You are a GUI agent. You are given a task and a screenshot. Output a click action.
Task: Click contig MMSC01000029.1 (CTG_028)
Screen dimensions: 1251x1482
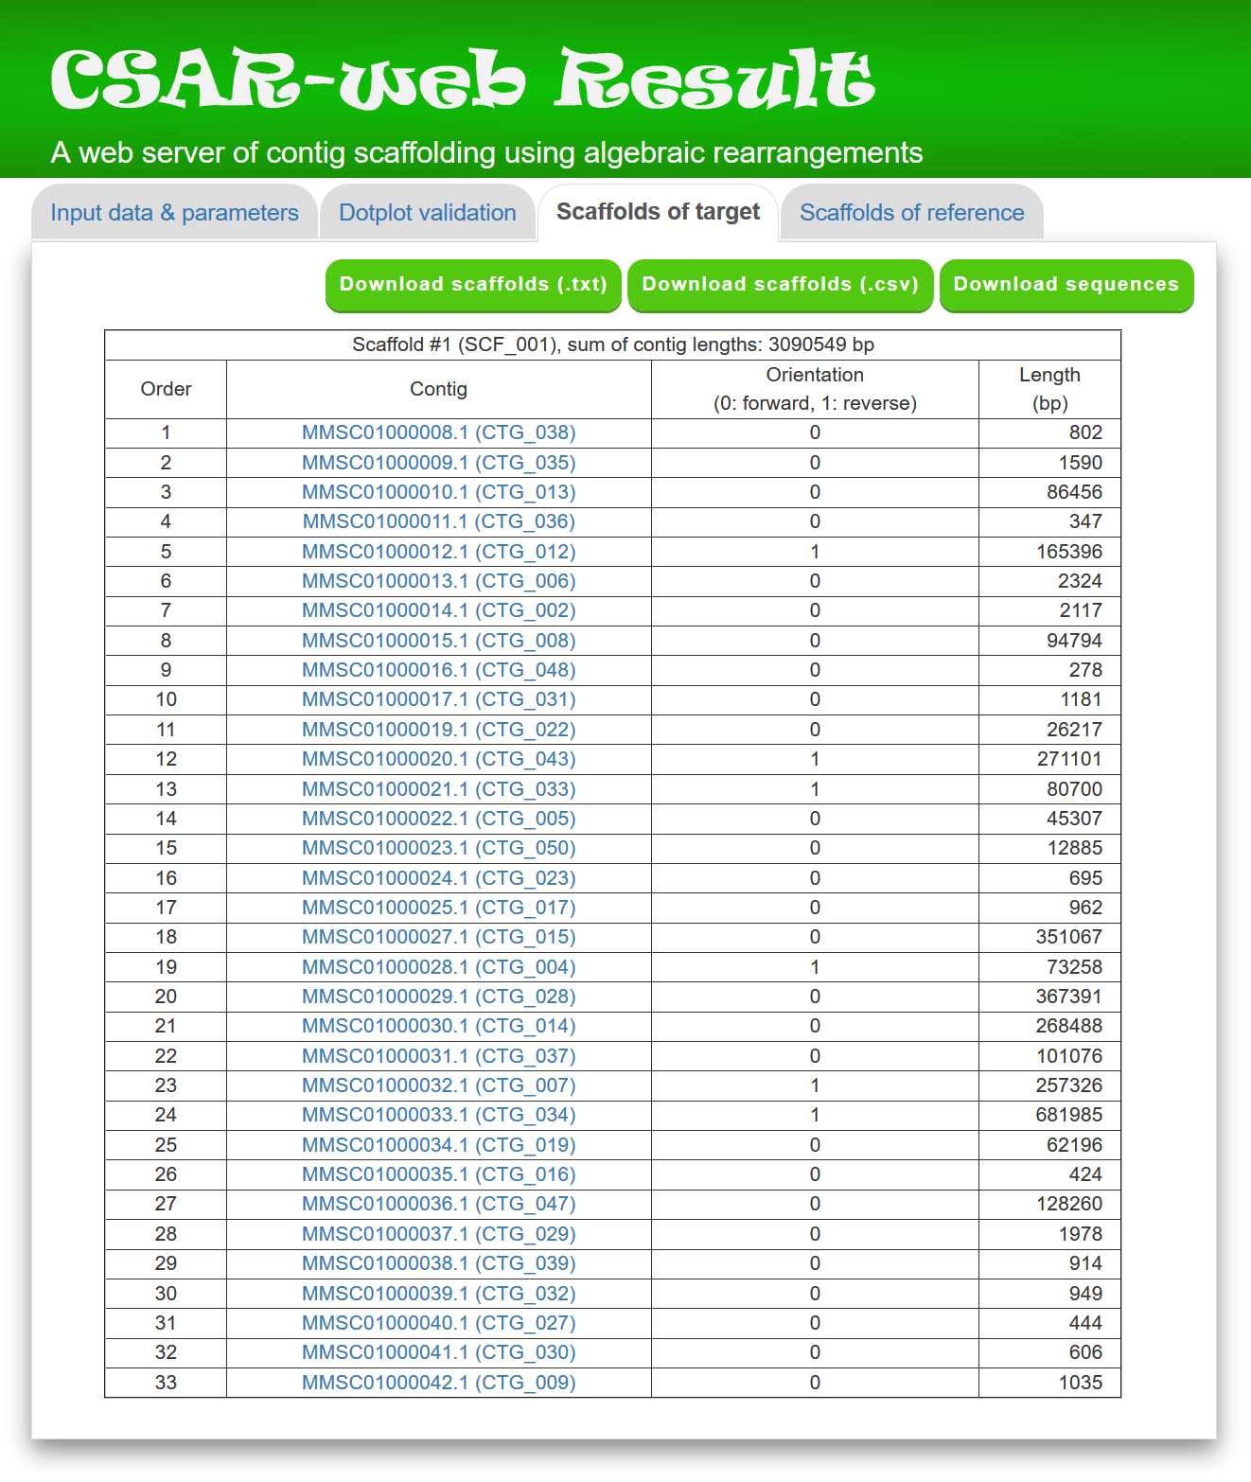(438, 997)
